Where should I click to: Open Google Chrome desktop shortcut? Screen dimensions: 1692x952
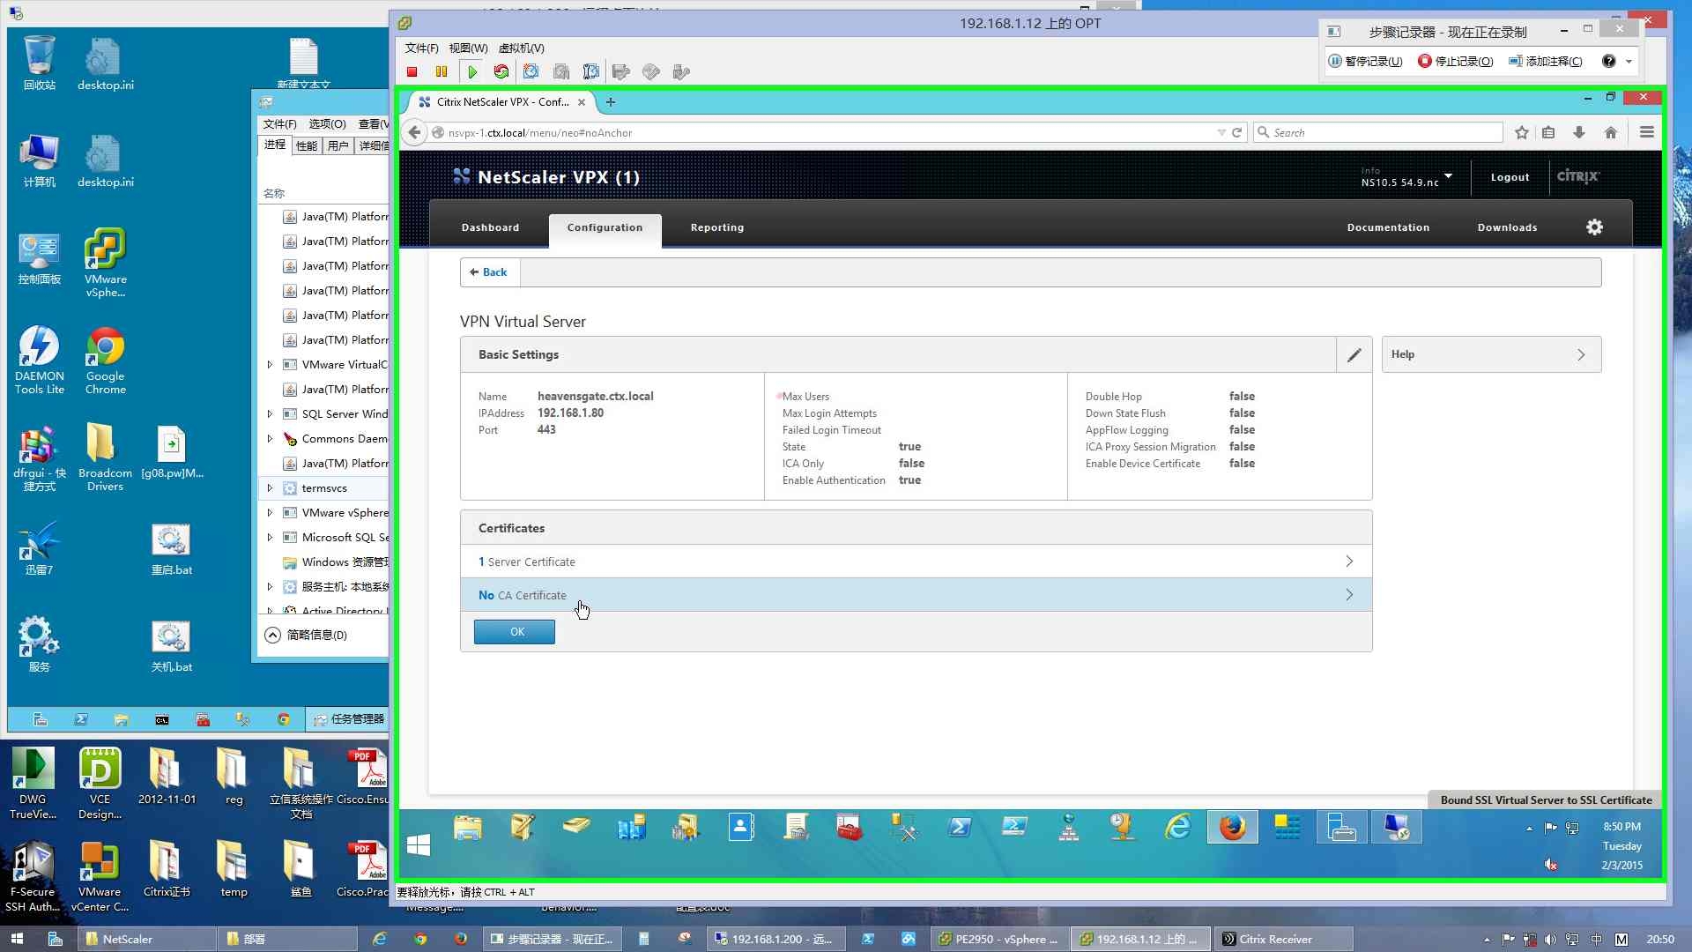click(x=106, y=361)
